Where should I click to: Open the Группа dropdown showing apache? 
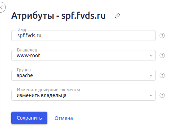(84, 75)
